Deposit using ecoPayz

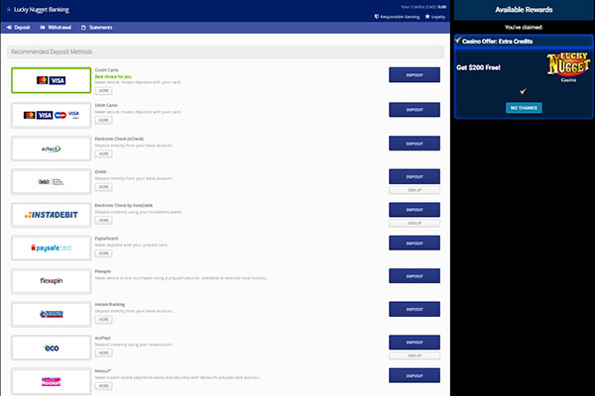coord(415,343)
